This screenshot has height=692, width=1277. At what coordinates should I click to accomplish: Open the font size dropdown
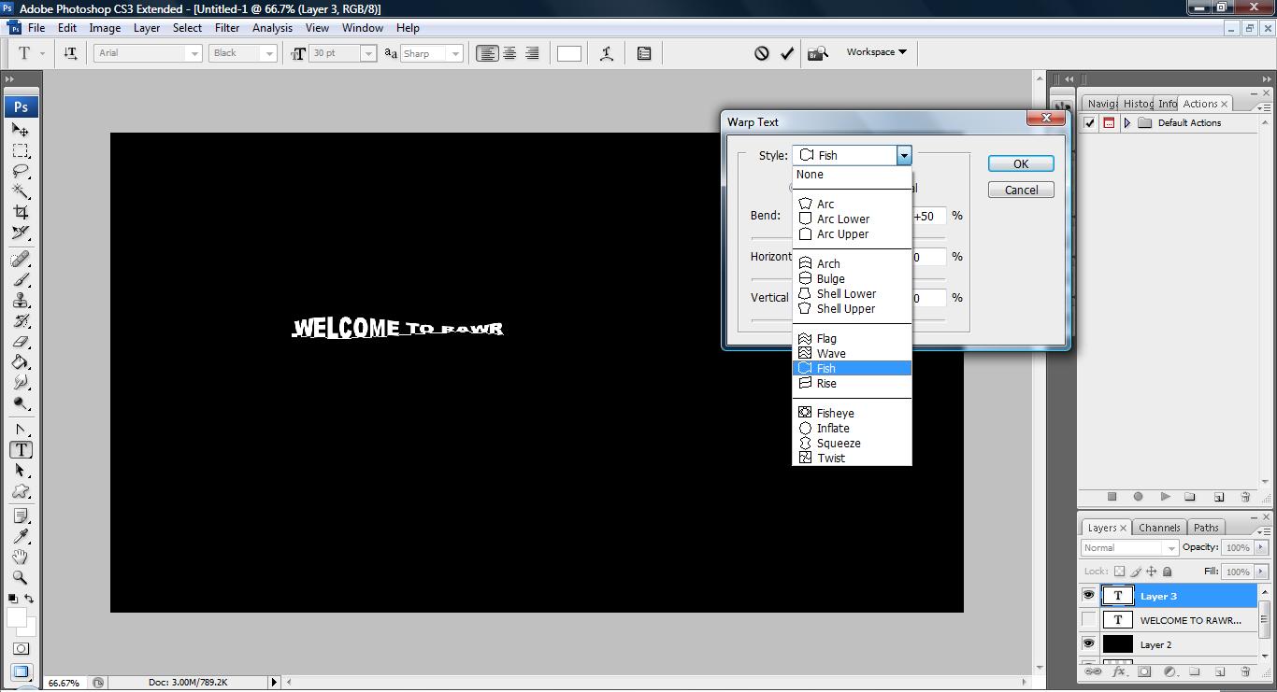[367, 53]
